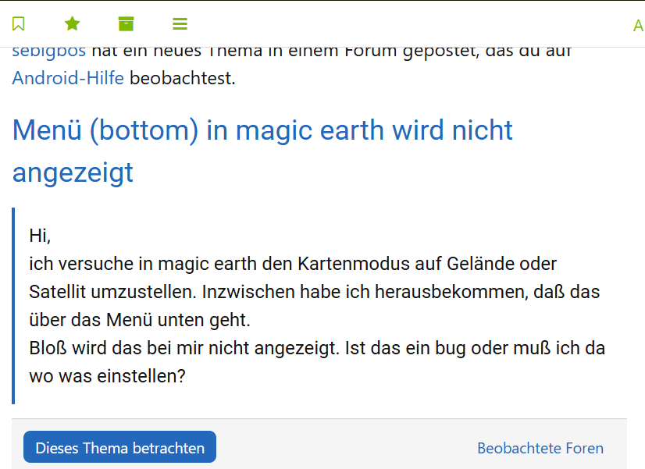Click the text 'wo was einstellen?'
This screenshot has height=469, width=645.
pos(107,376)
